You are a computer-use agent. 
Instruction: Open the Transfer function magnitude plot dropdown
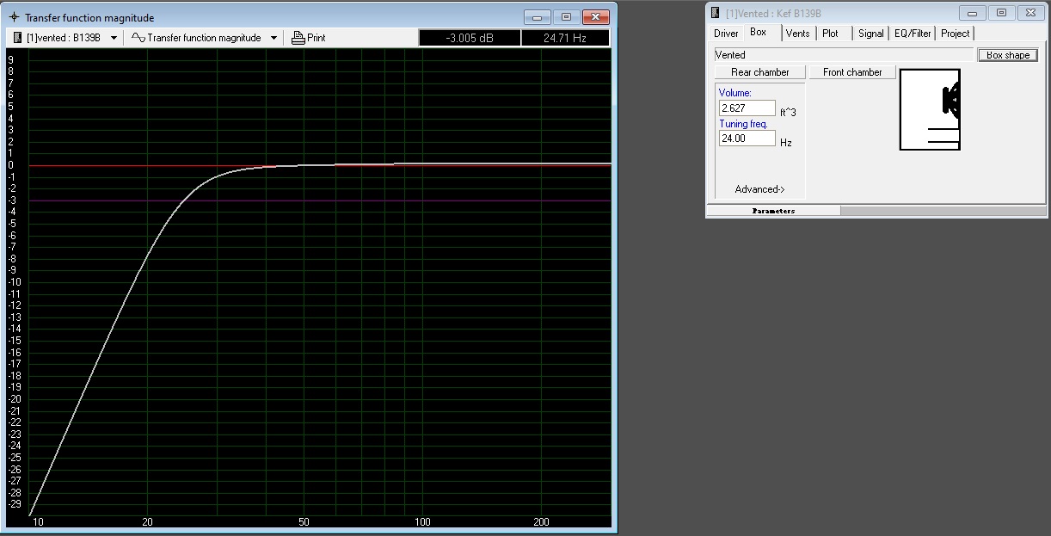click(274, 38)
